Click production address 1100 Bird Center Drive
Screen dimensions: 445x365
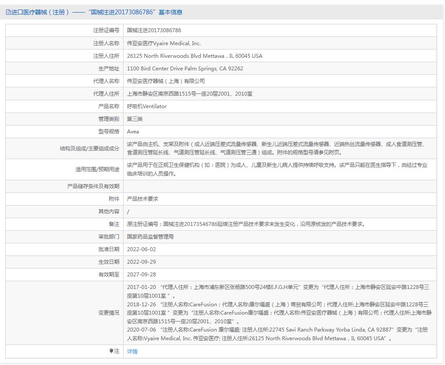pos(185,69)
